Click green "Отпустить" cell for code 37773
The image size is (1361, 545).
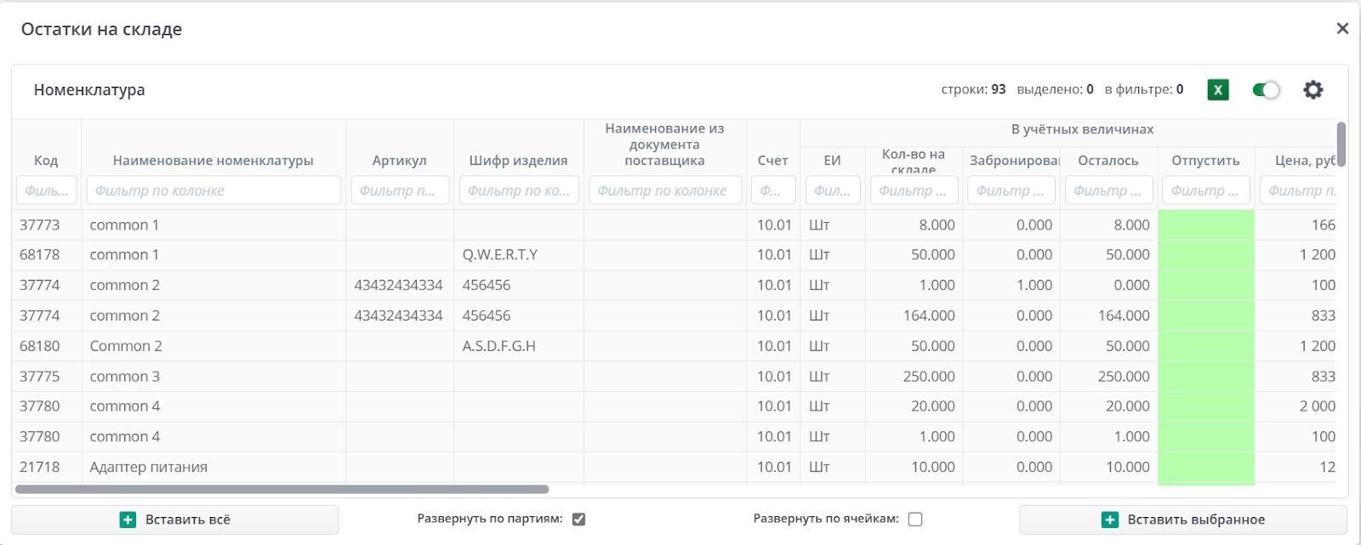pos(1205,225)
